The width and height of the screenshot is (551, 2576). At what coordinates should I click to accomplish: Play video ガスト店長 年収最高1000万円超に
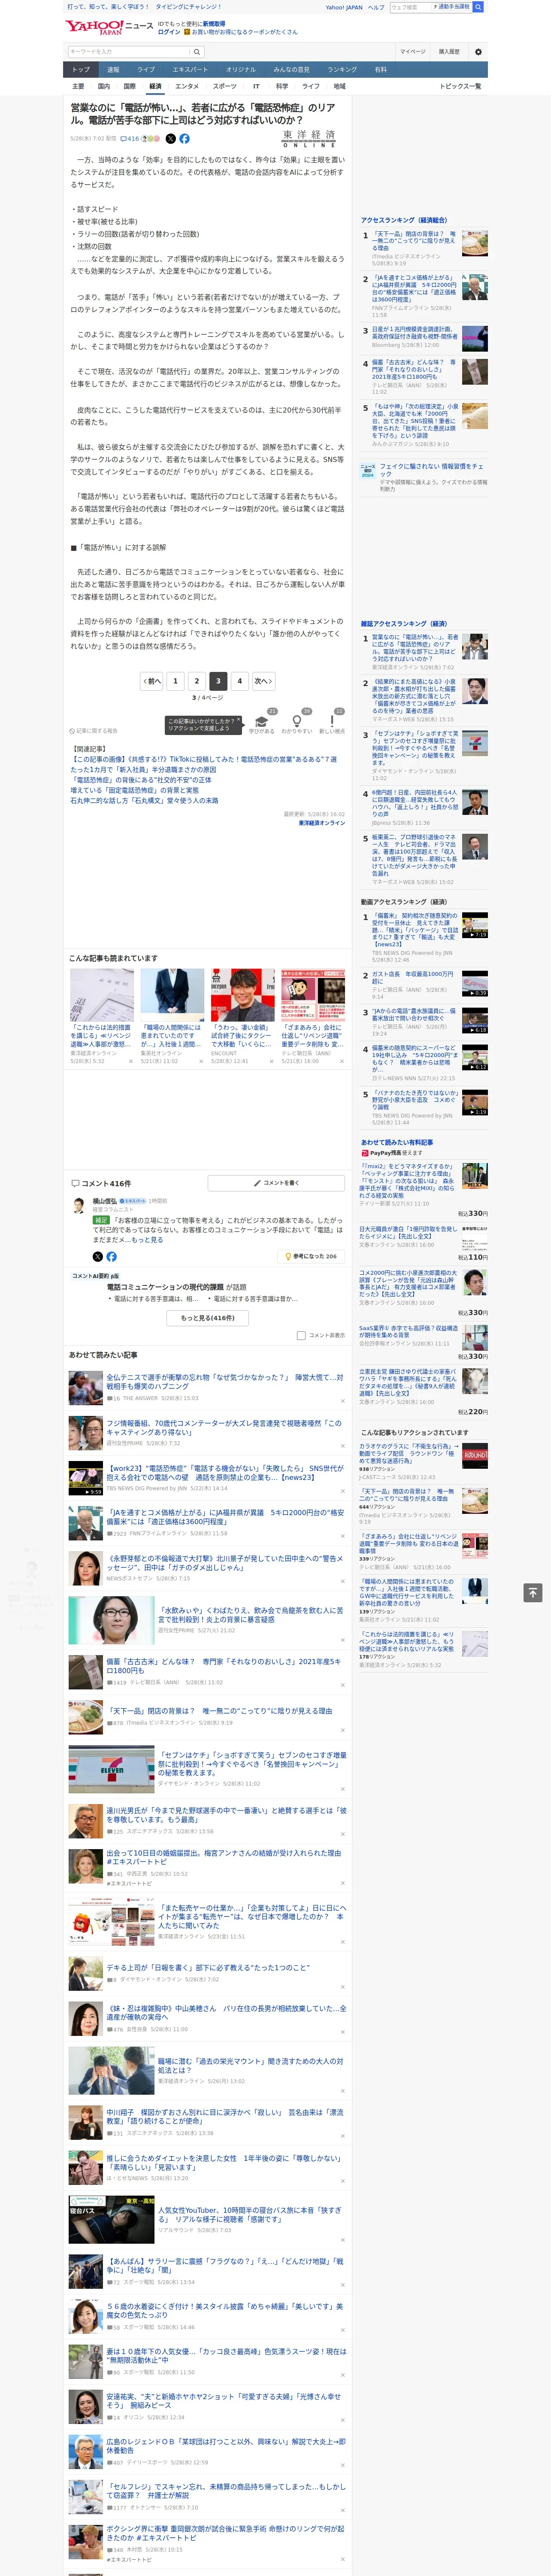click(475, 983)
